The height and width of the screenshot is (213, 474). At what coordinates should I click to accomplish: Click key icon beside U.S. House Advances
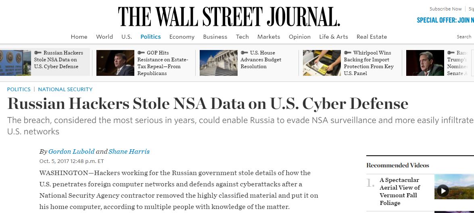click(x=244, y=53)
